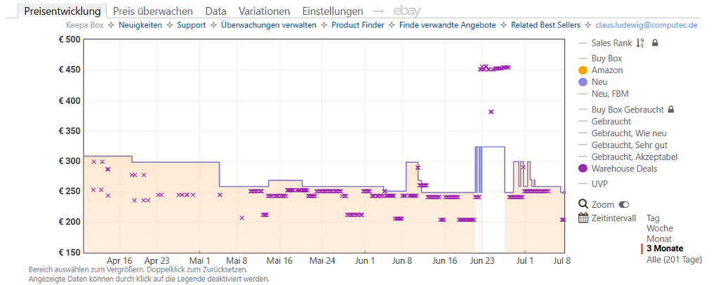Select Alle (201 Tage) interval
Screen dimensions: 716x285
(675, 260)
